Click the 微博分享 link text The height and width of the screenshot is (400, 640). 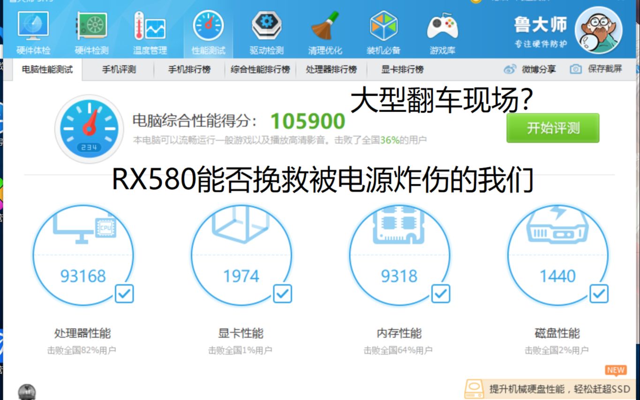pos(539,69)
